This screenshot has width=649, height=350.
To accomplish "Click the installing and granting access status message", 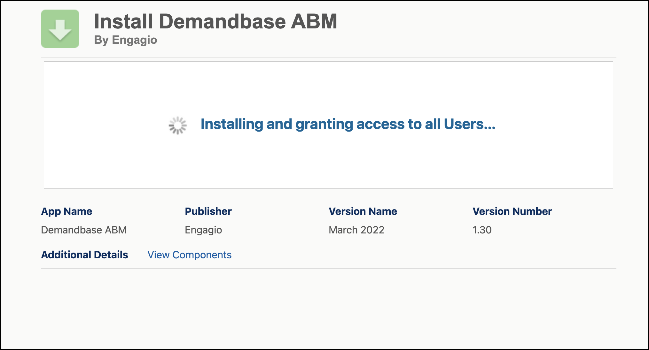I will [x=348, y=124].
